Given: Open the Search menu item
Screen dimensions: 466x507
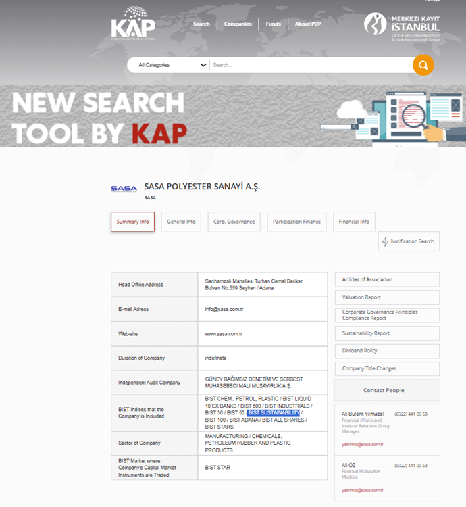Looking at the screenshot, I should pos(201,24).
